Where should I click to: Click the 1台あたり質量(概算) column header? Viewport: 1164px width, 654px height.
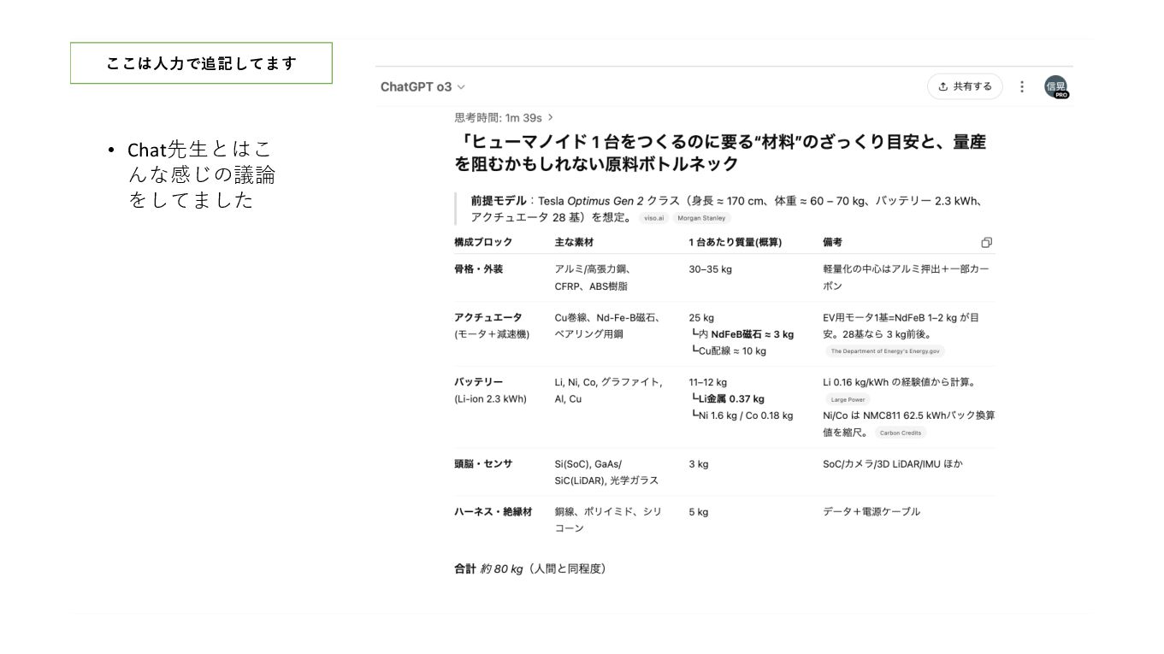[736, 243]
